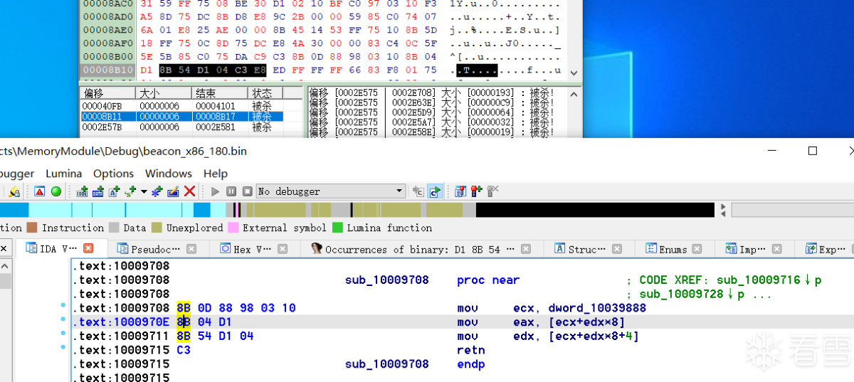Close the Imports tab
This screenshot has height=382, width=854.
[778, 249]
